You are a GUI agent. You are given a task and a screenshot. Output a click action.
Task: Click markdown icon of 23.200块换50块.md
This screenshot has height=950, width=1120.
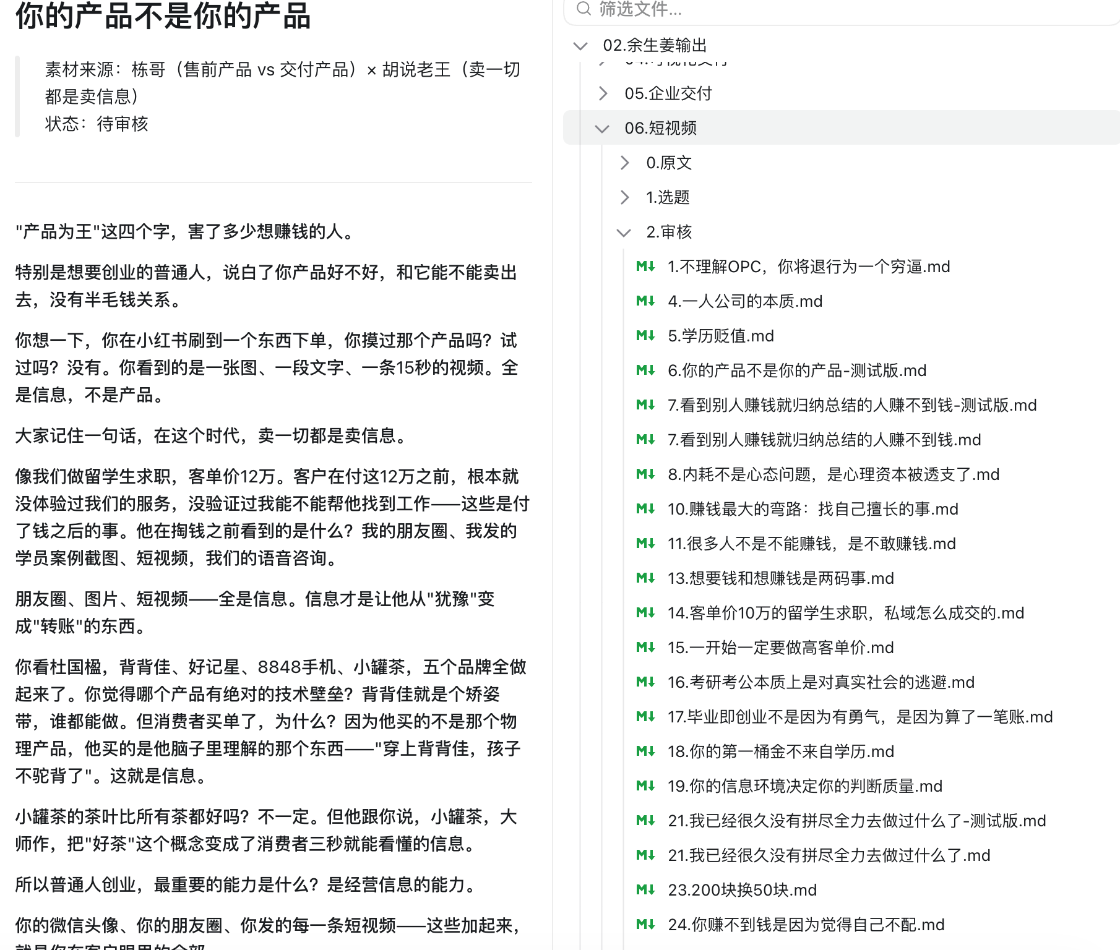tap(645, 890)
